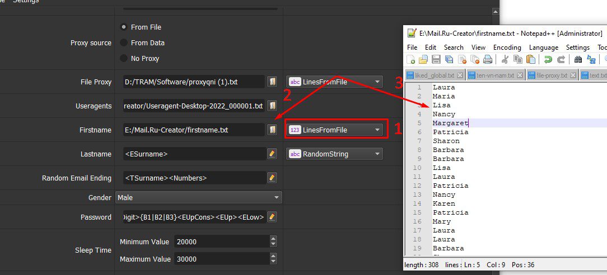Open Notepad++ Settings menu
Viewport: 607px width, 275px height.
tap(577, 47)
